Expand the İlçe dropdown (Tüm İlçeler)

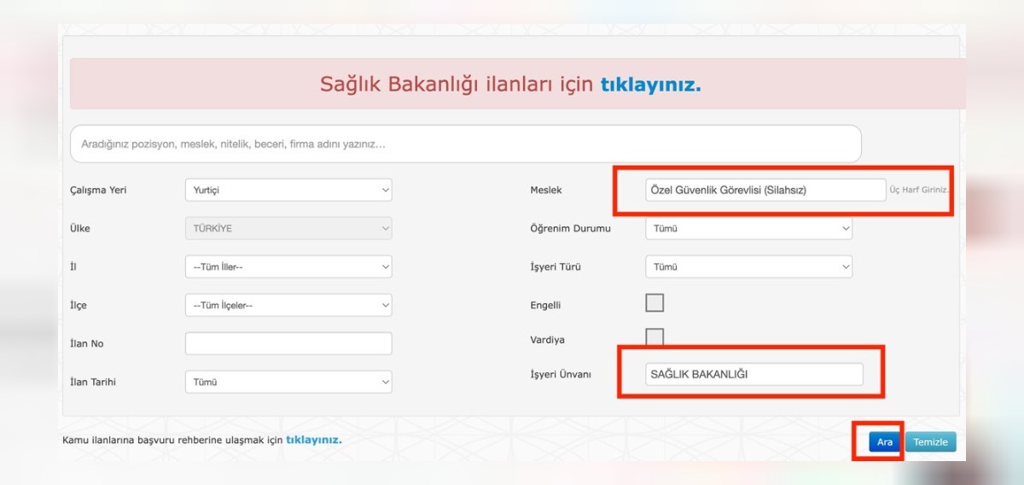coord(288,305)
